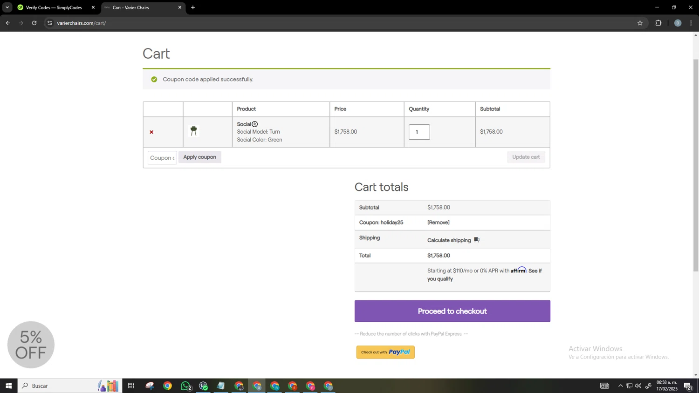
Task: Click the quantity field showing 1
Action: pyautogui.click(x=419, y=132)
